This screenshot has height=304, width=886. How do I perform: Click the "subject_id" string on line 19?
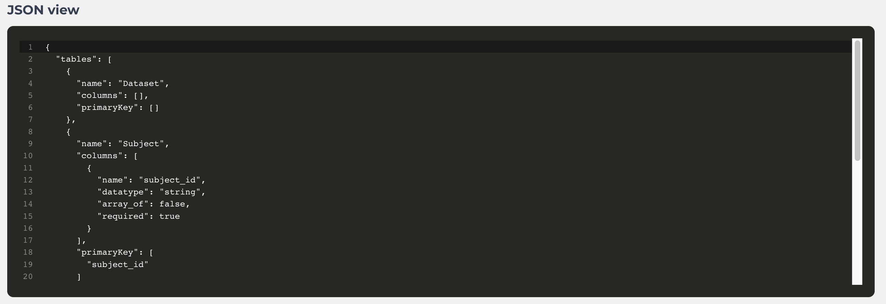pos(118,264)
